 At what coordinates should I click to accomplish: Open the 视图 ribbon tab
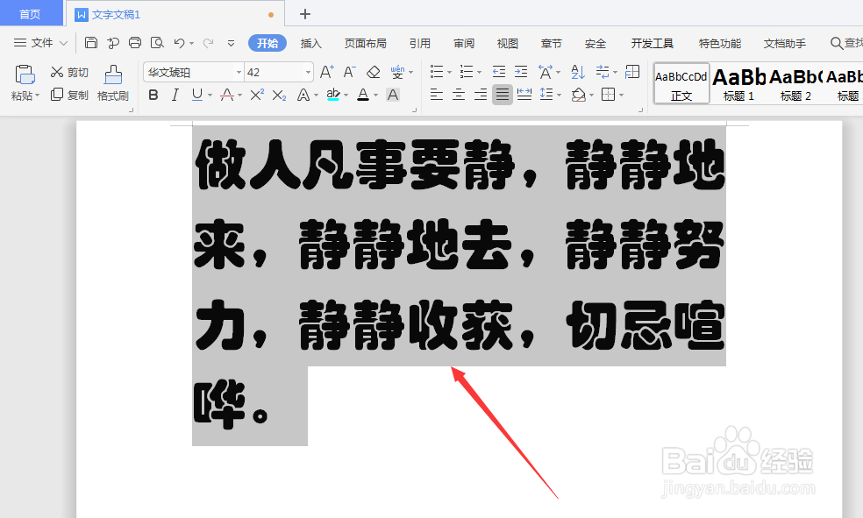tap(508, 44)
